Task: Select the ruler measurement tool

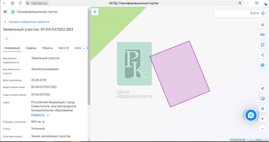Action: pyautogui.click(x=262, y=35)
